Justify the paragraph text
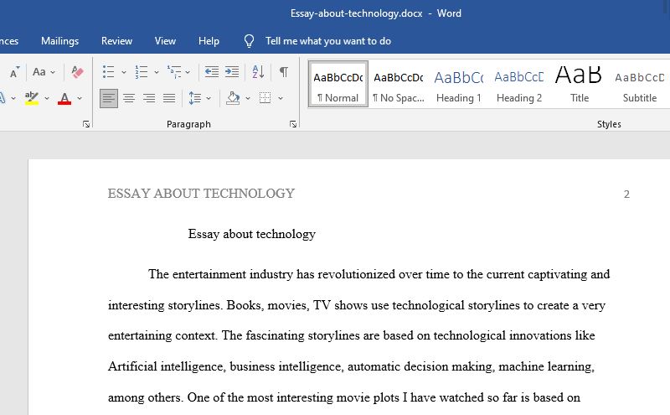670x415 pixels. (x=169, y=98)
